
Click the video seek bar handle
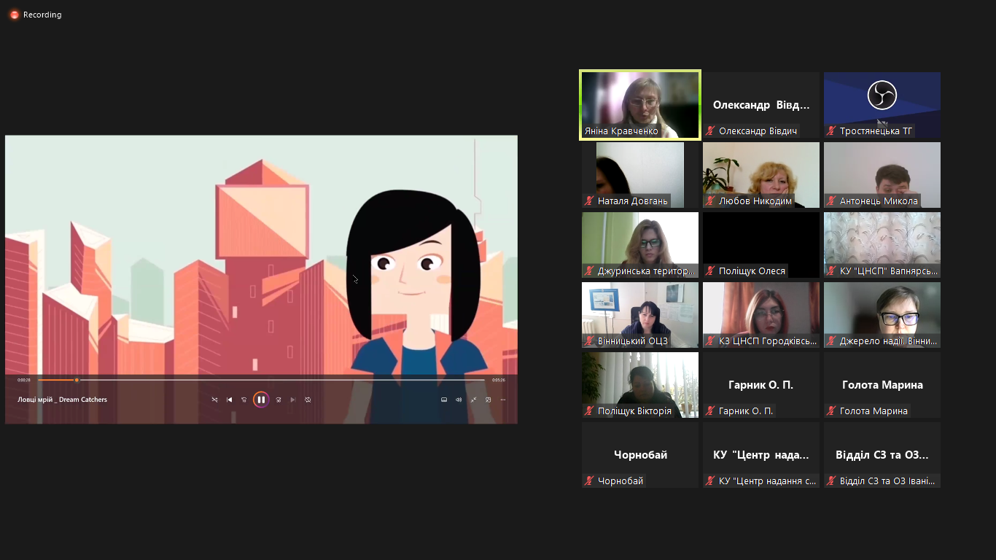click(x=77, y=380)
